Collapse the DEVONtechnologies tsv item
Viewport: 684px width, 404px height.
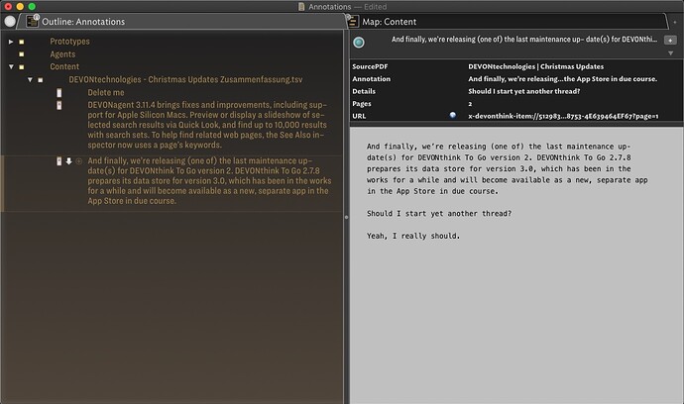click(x=30, y=80)
